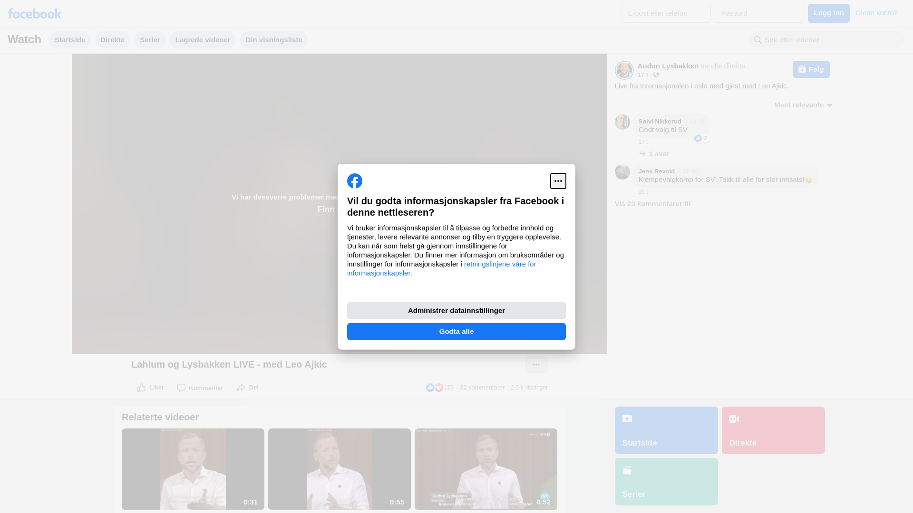Screen dimensions: 913x513
Task: Click the 17 t post timestamp
Action: (x=642, y=75)
